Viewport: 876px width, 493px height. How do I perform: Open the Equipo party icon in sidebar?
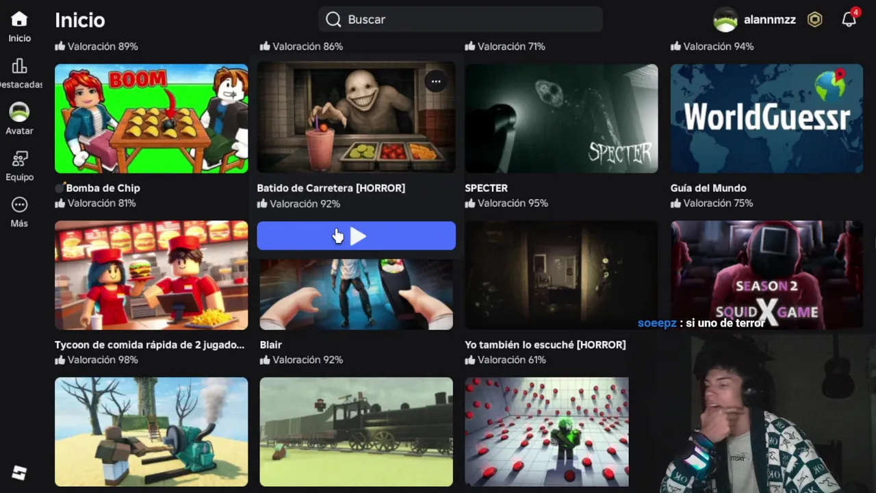point(19,159)
